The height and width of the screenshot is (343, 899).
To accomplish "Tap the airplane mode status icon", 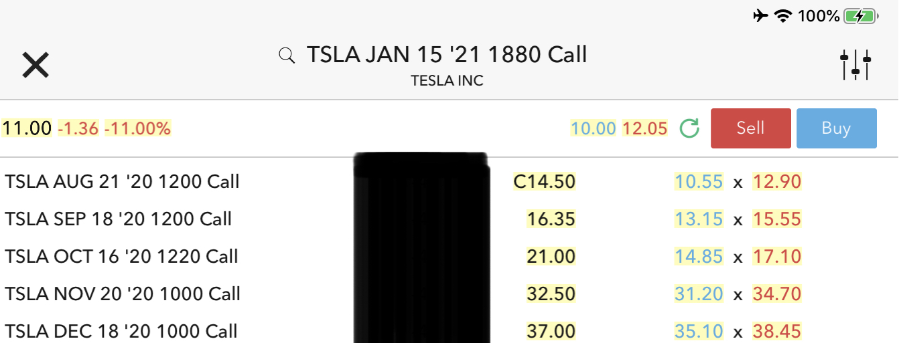I will click(x=760, y=16).
